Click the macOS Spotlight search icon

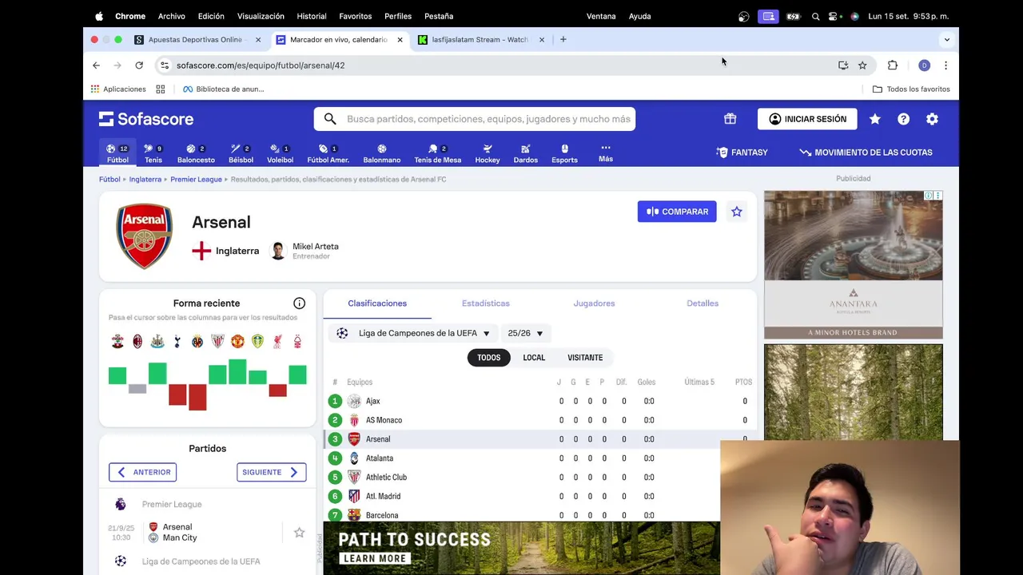tap(815, 16)
